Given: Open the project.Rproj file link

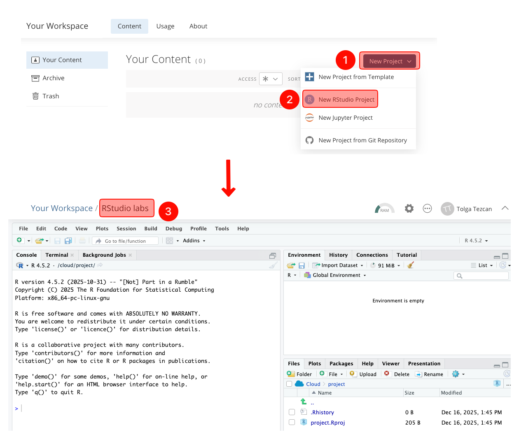Looking at the screenshot, I should click(328, 423).
